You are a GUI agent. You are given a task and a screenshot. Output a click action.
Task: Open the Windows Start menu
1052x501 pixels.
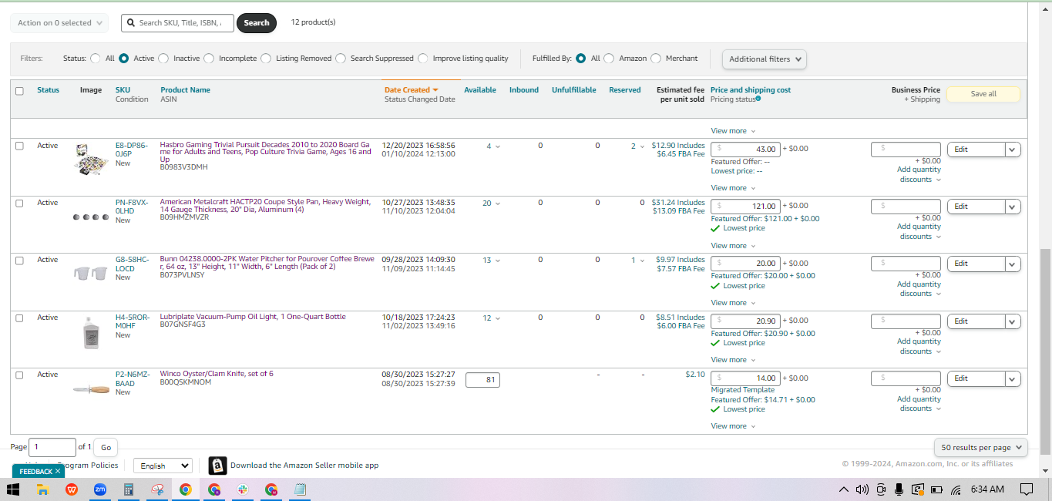(x=13, y=489)
